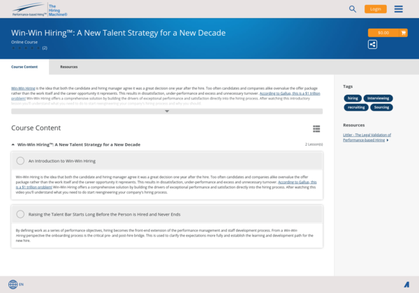The height and width of the screenshot is (293, 419).
Task: Select the recruiting tag
Action: (356, 107)
